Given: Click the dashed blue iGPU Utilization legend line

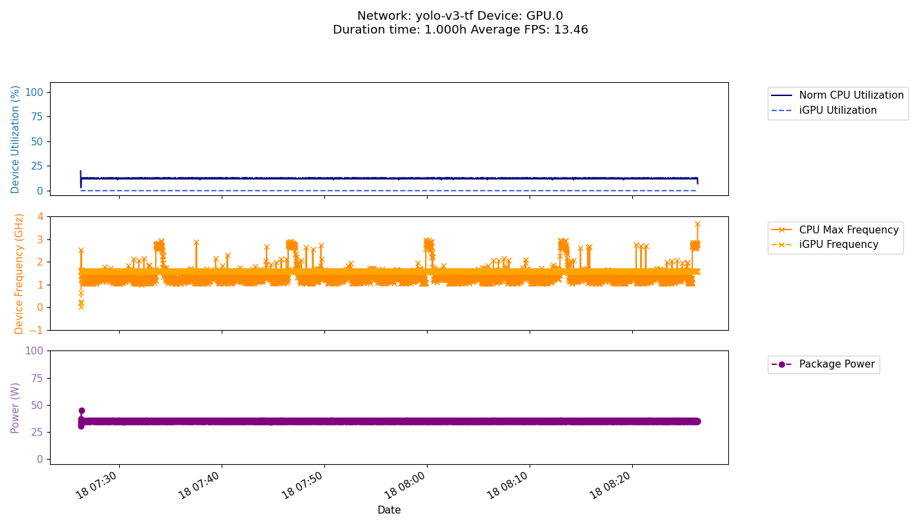Looking at the screenshot, I should (782, 110).
